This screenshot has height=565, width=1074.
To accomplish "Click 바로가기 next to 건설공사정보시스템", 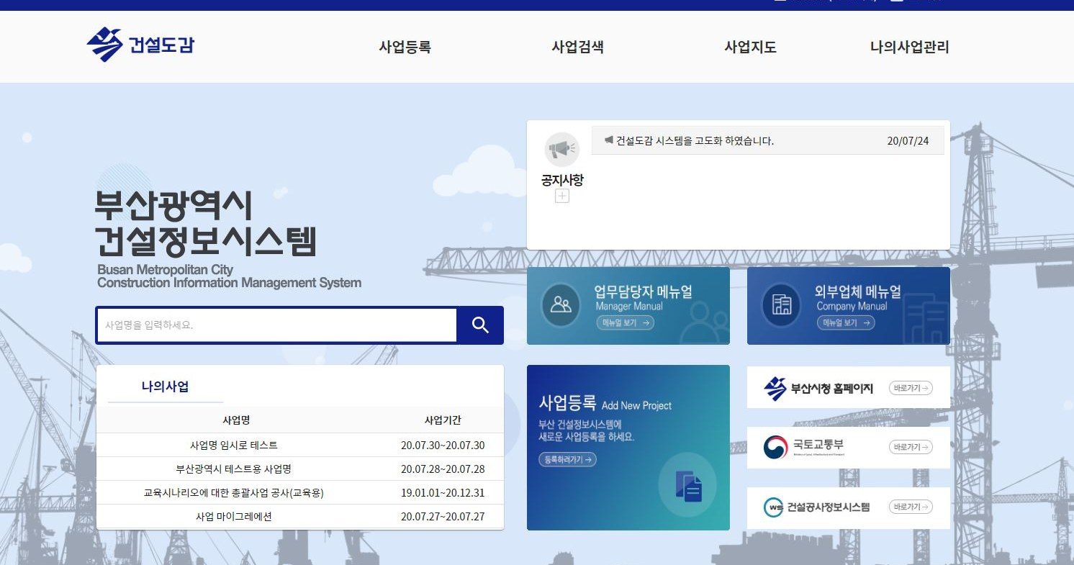I will coord(911,507).
